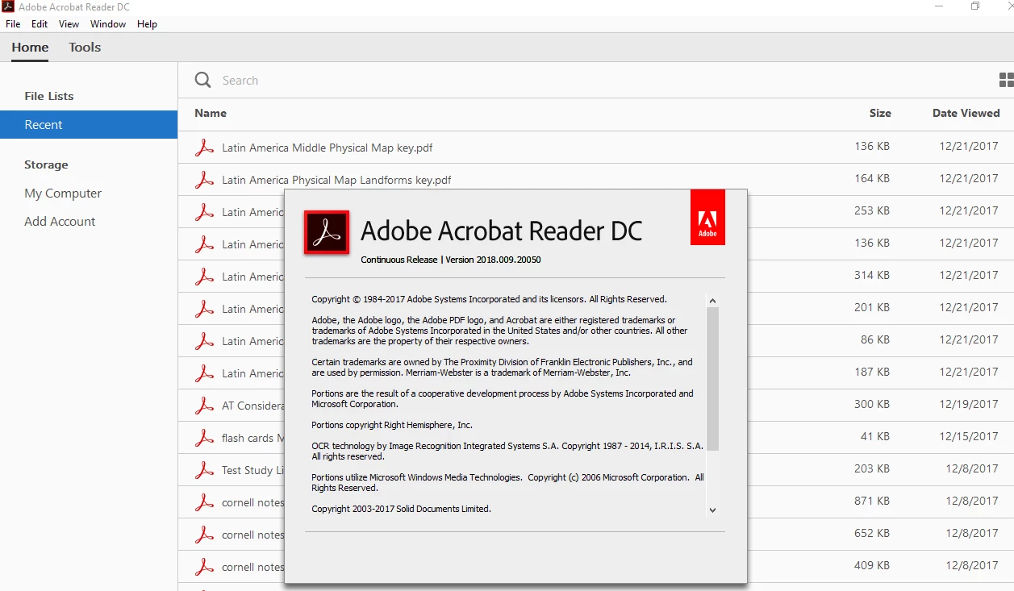Click PDF icon of the 187 KB file
The height and width of the screenshot is (591, 1014).
click(x=205, y=373)
